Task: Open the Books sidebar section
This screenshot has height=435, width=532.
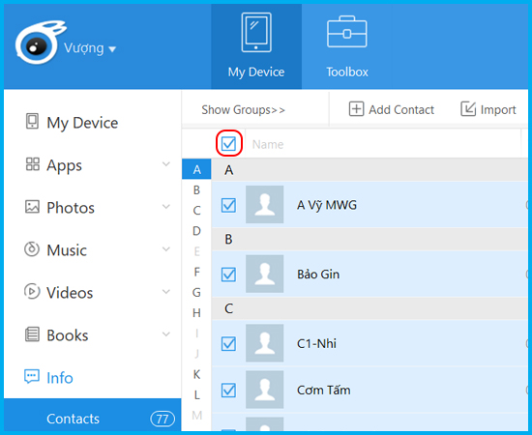Action: 68,335
